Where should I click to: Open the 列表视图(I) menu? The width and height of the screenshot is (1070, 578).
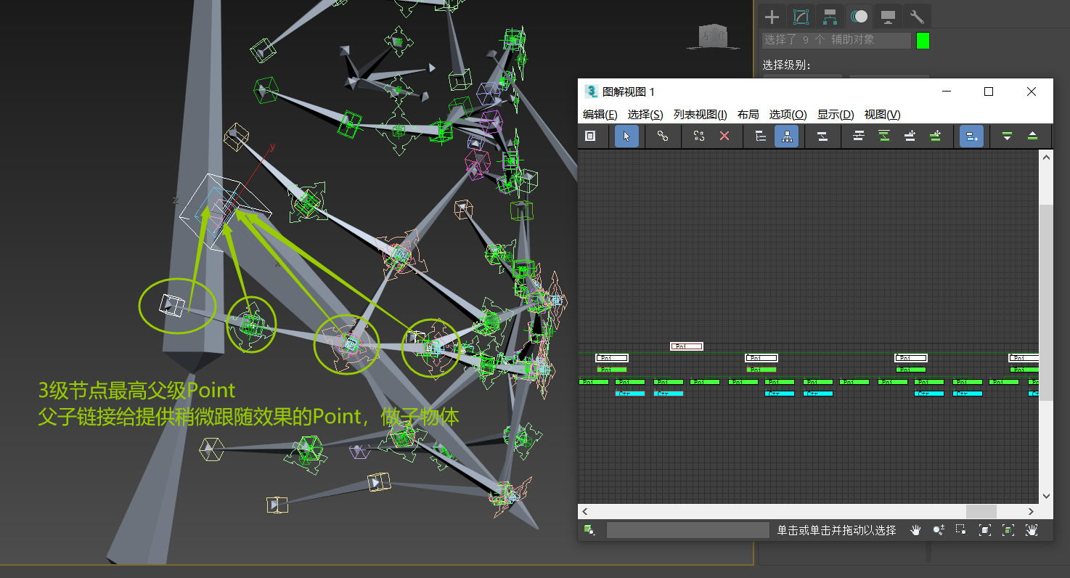700,115
